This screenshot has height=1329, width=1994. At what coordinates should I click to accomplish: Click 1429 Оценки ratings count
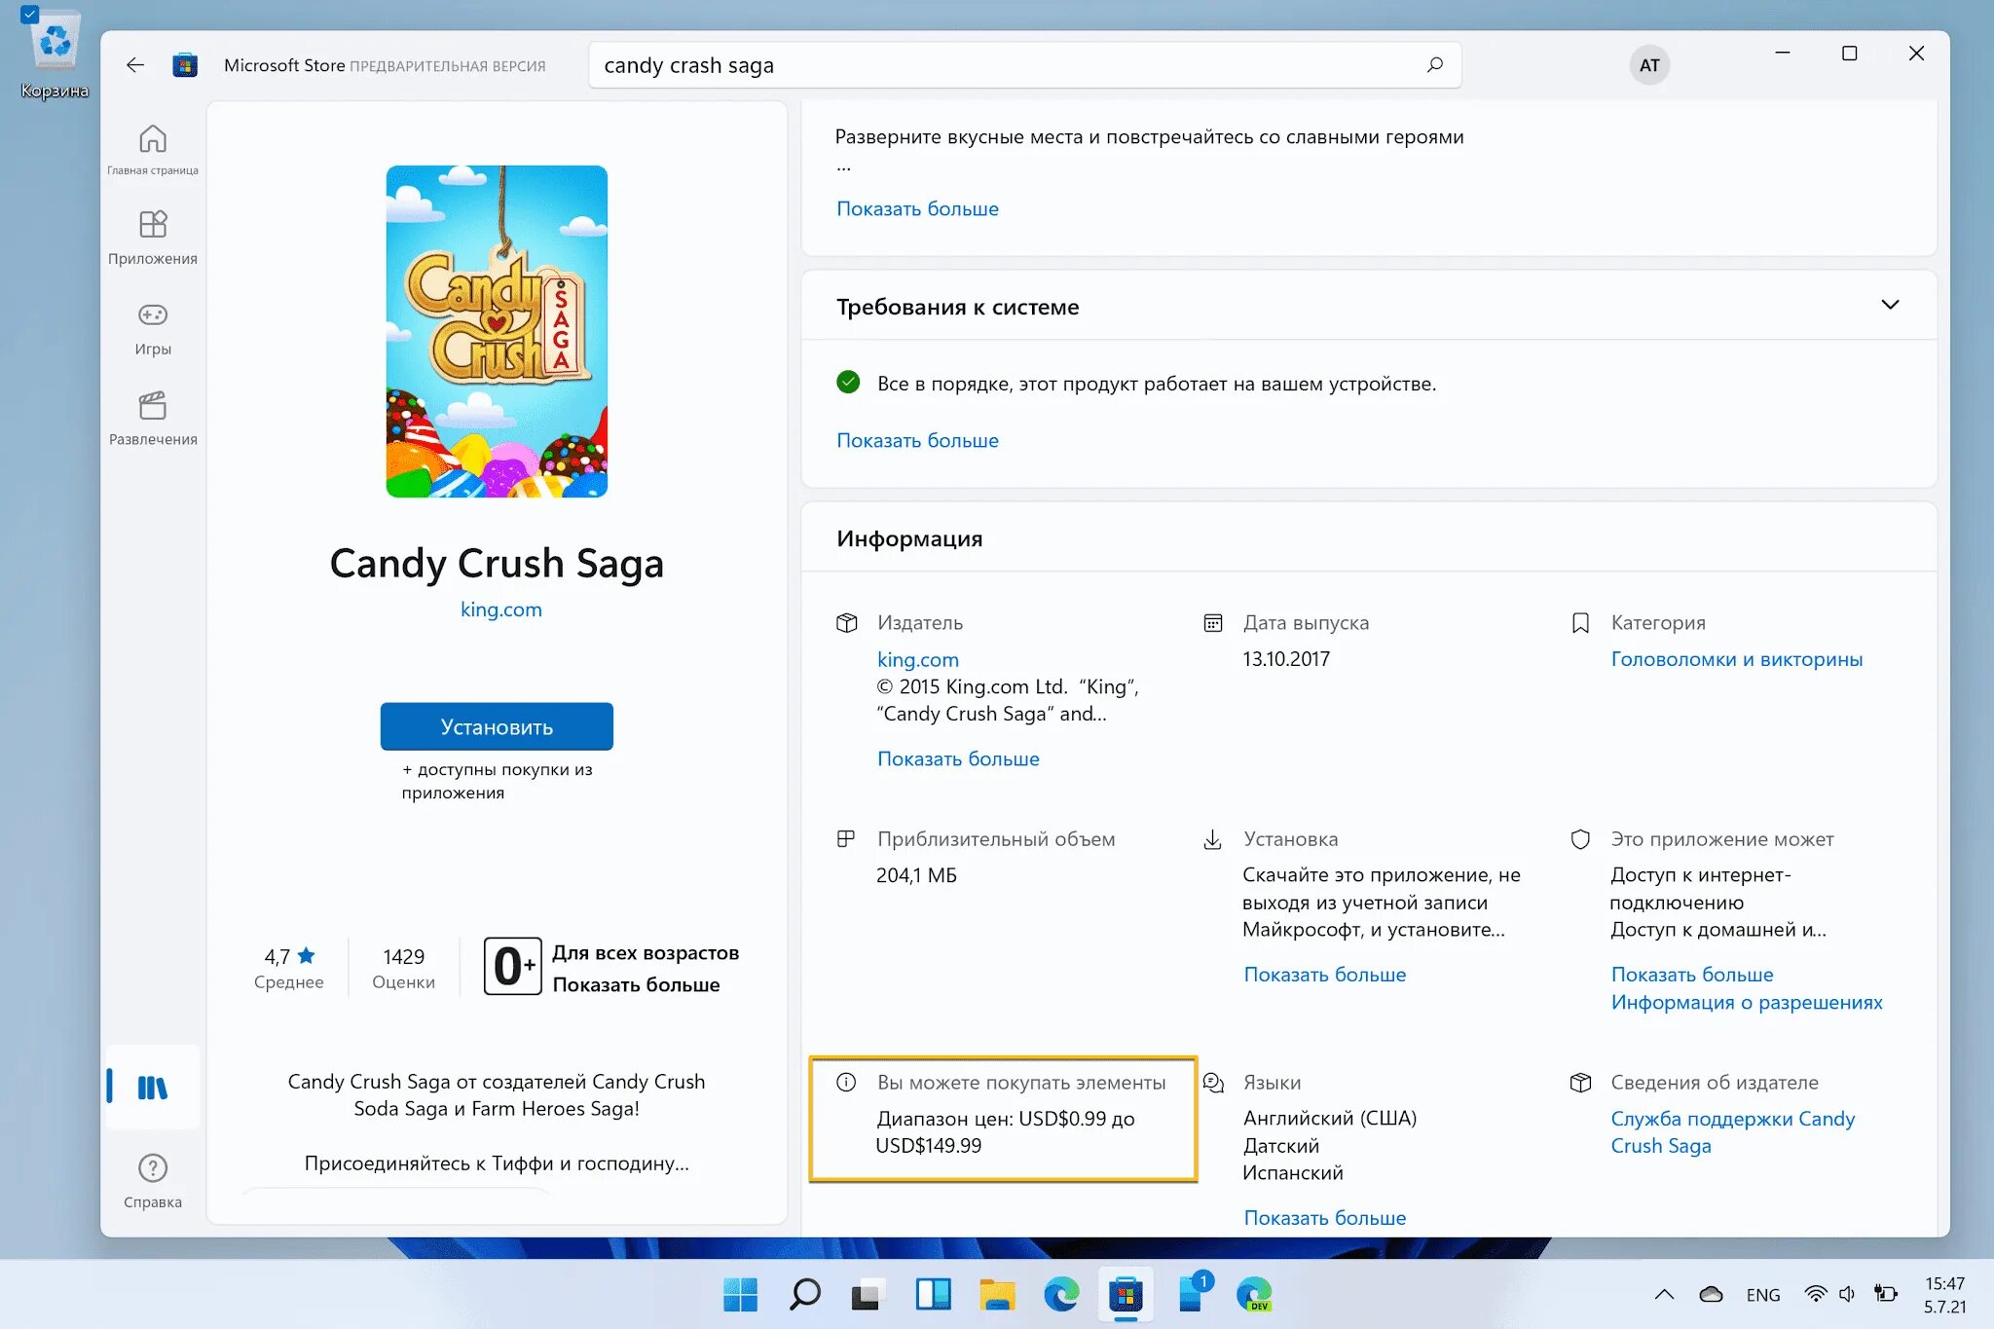point(403,968)
